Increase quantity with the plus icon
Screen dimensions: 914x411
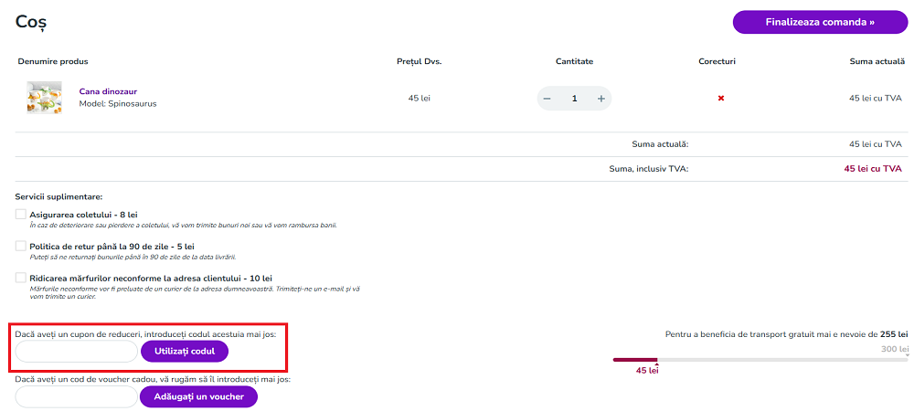pyautogui.click(x=601, y=99)
